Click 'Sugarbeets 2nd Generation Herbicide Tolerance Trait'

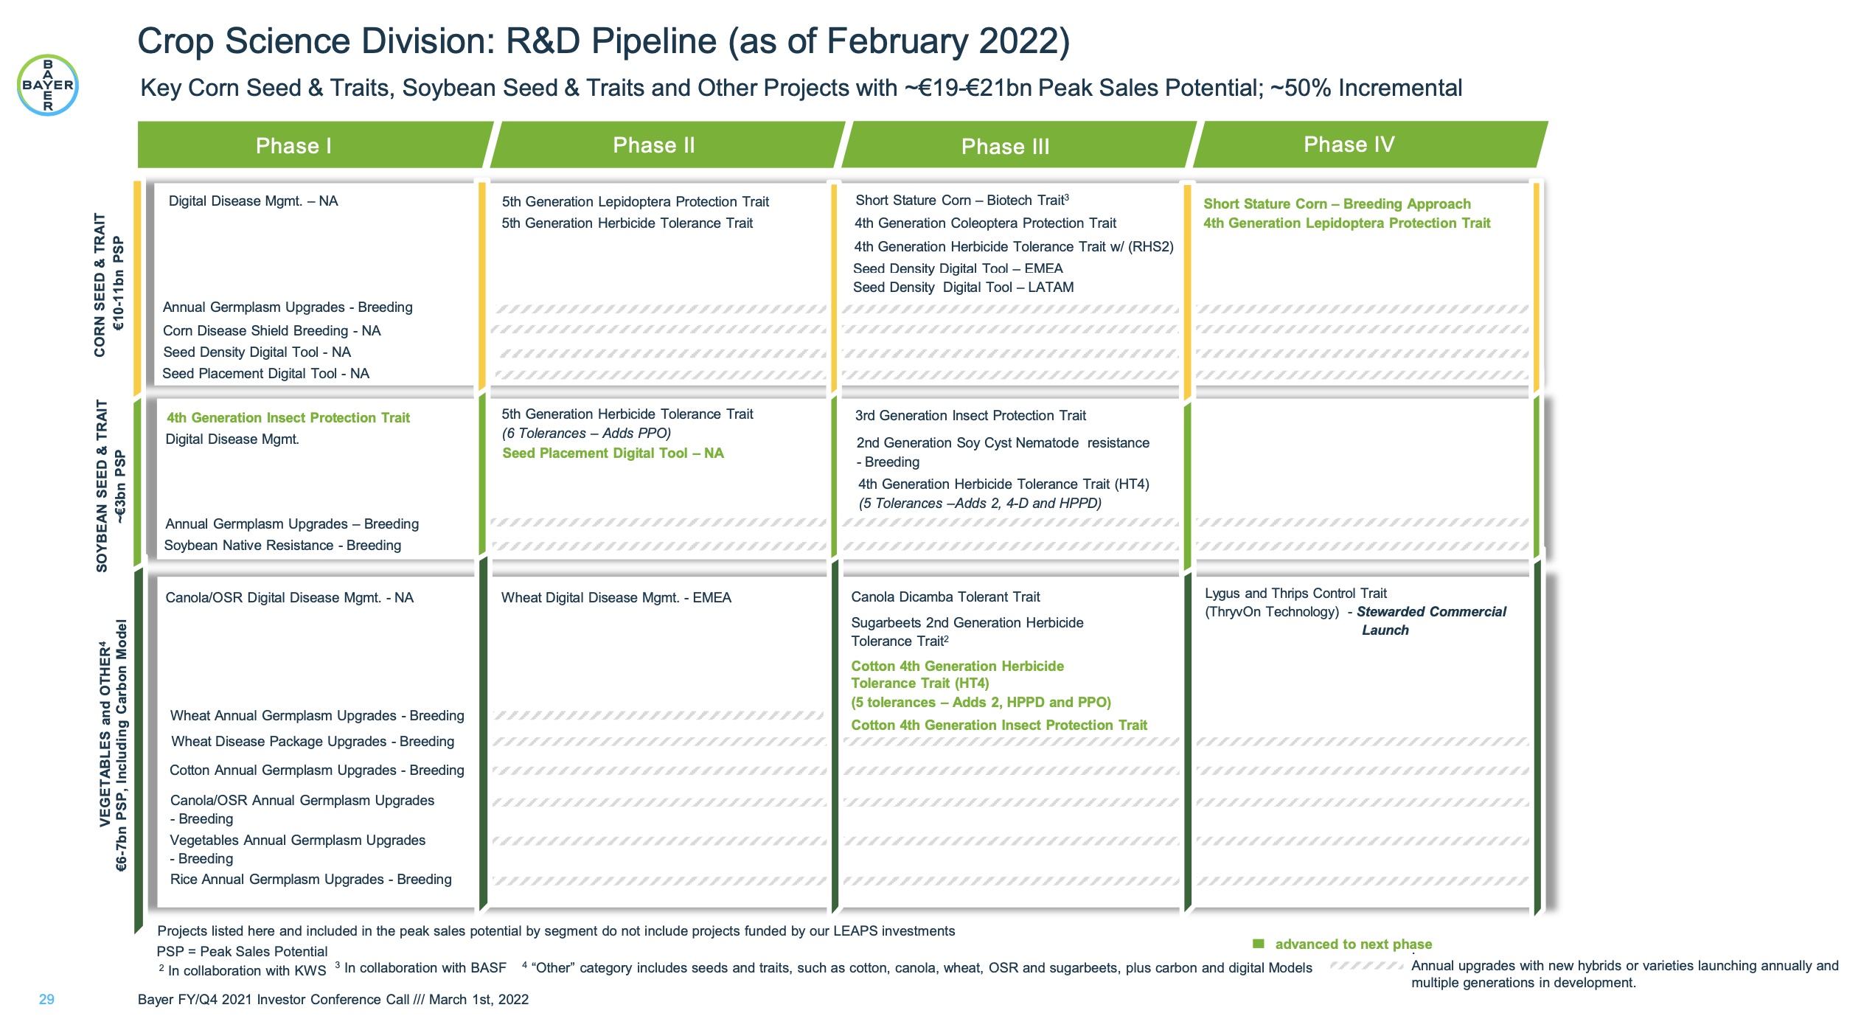967,632
